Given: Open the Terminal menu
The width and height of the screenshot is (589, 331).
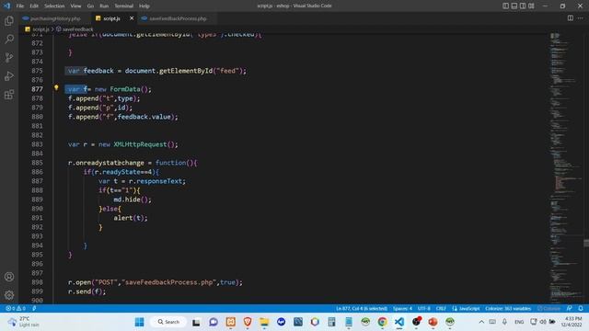Looking at the screenshot, I should click(x=123, y=6).
